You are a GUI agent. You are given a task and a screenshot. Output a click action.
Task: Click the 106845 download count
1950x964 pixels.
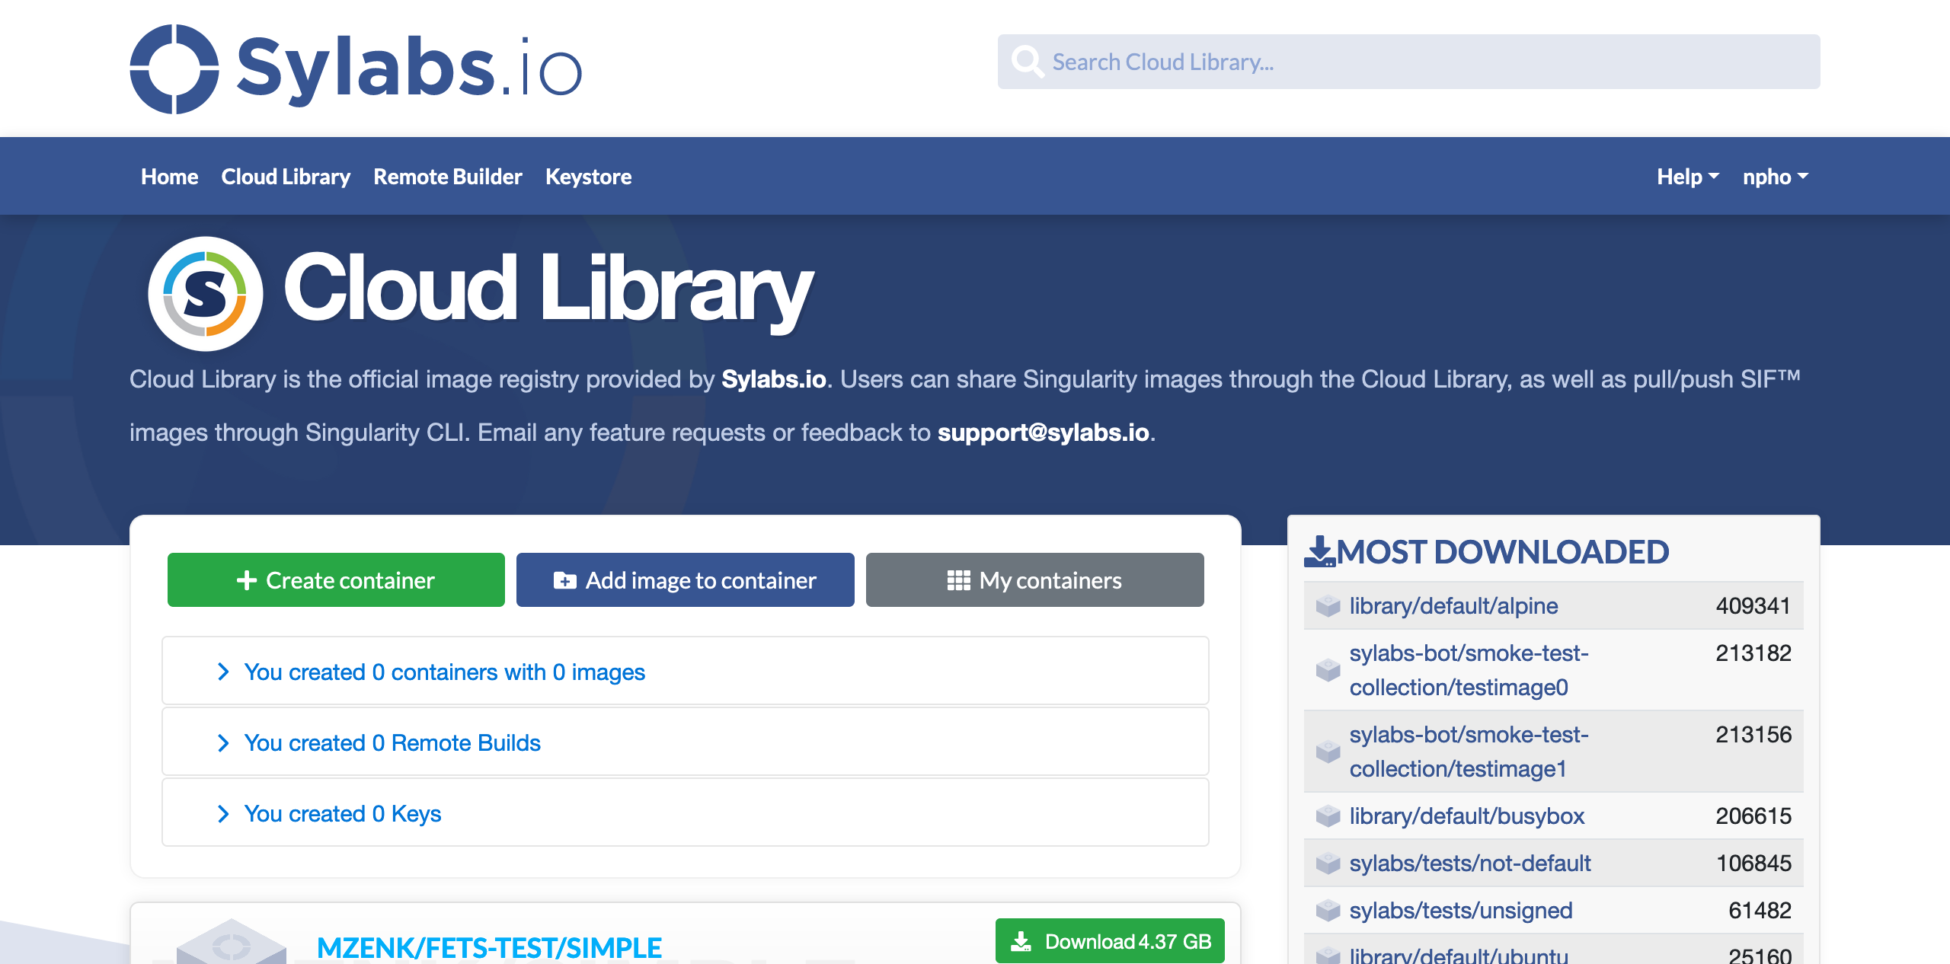coord(1753,863)
